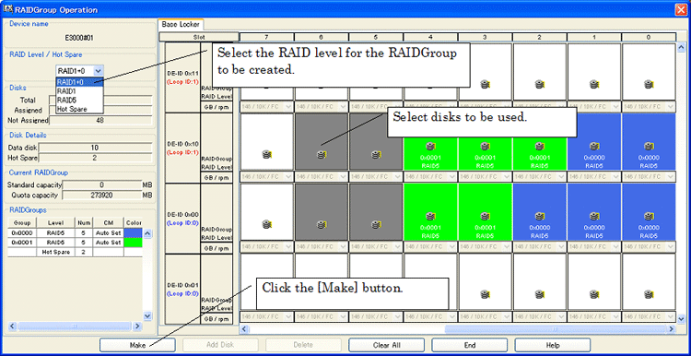Click gray disk in slot 6 of DE-ID 0x10
Screen dimensions: 691x356
(322, 142)
